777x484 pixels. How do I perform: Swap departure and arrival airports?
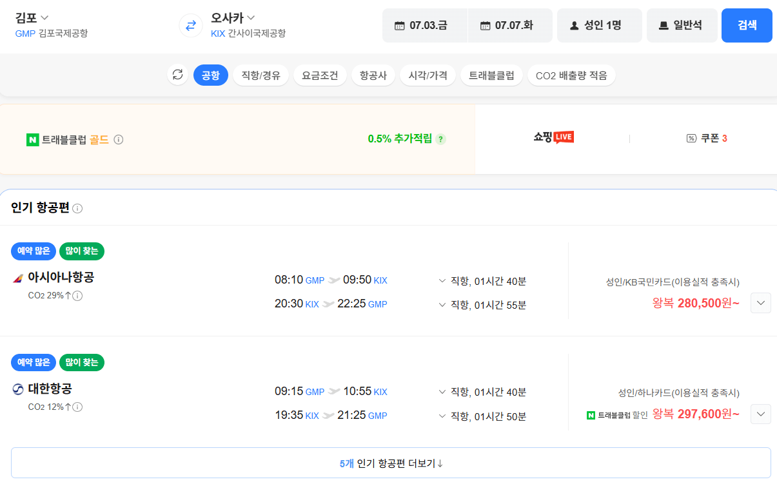tap(190, 26)
